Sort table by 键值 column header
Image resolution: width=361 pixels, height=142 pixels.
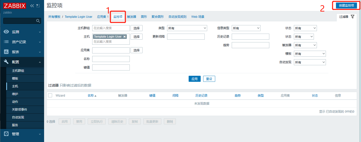pyautogui.click(x=152, y=96)
